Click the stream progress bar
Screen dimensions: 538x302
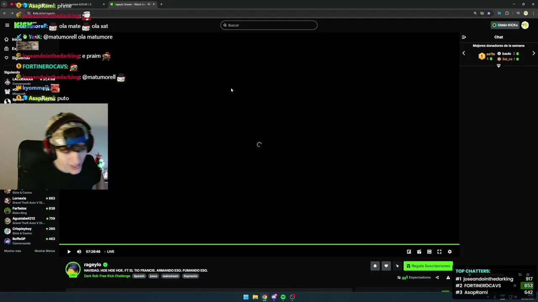pos(259,244)
